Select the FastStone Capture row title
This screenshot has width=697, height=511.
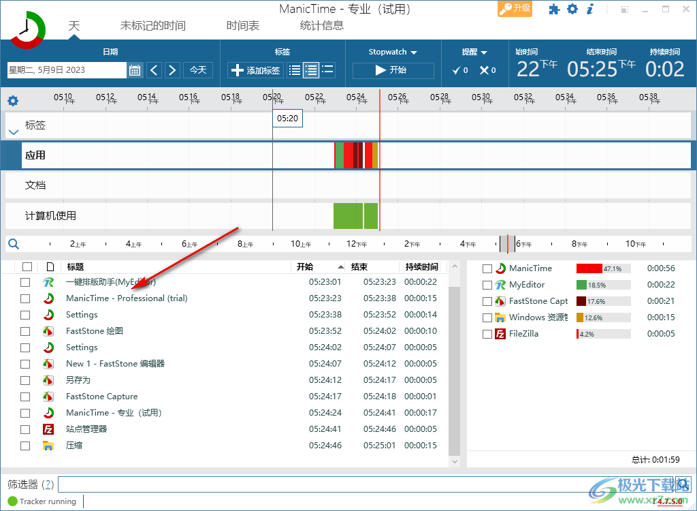click(102, 397)
